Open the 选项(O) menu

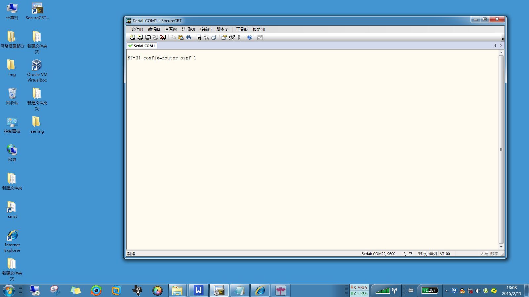click(x=188, y=29)
